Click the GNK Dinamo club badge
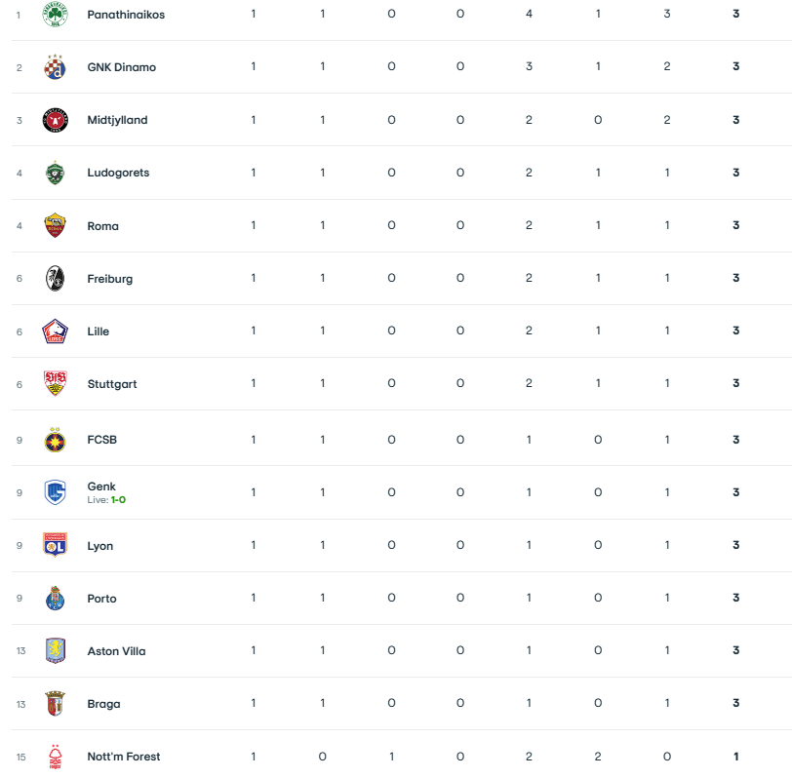This screenshot has height=778, width=792. pos(55,67)
